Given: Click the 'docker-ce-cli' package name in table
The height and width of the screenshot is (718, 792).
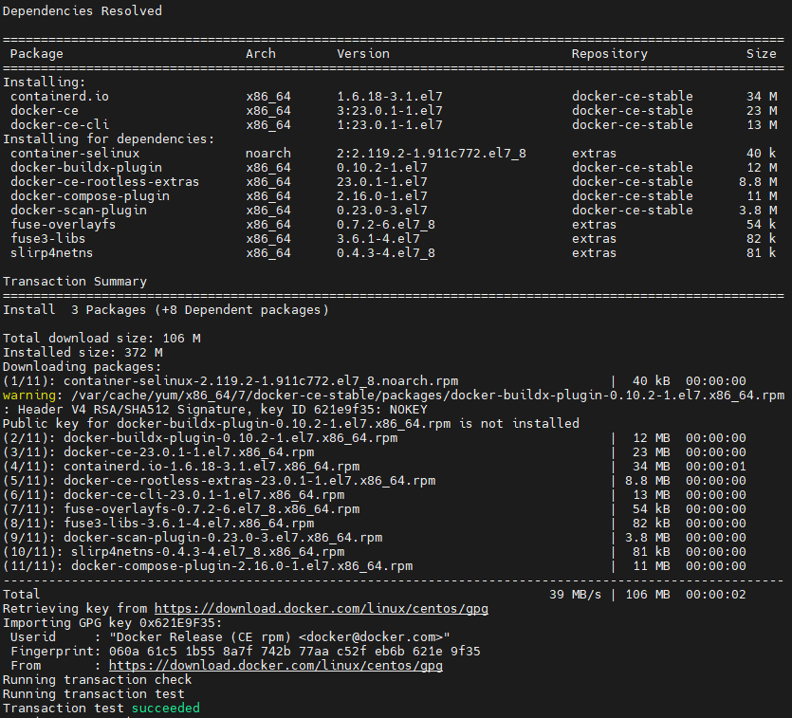Looking at the screenshot, I should 60,124.
